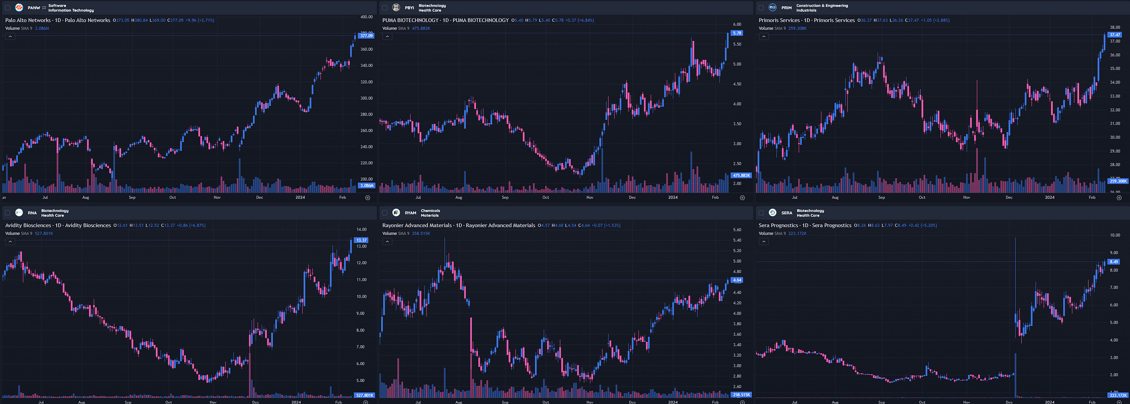Click the 527.801K volume label on axis
Viewport: 1130px width, 404px height.
pos(364,396)
